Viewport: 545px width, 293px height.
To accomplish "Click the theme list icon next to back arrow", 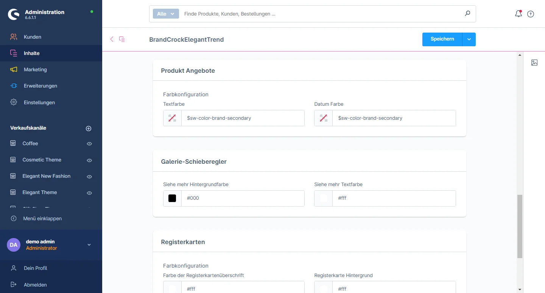I will pos(122,39).
